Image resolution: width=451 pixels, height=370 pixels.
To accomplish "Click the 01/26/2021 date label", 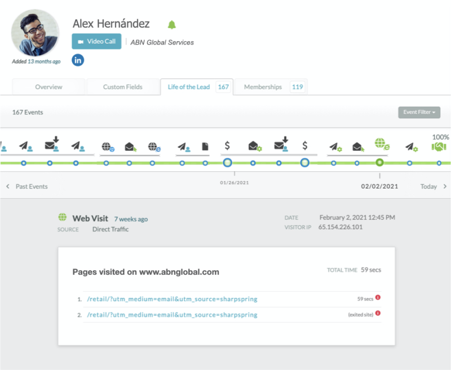I will coord(235,182).
